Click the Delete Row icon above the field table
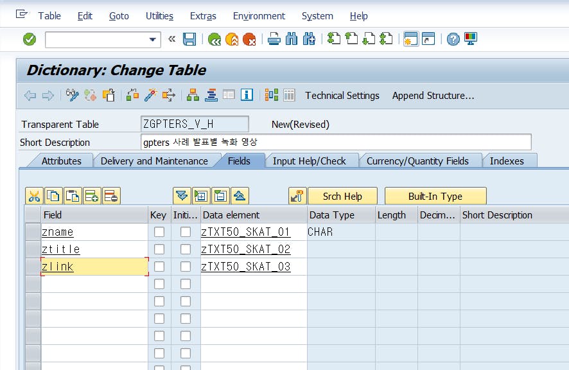Screen dimensions: 569x370 [111, 197]
